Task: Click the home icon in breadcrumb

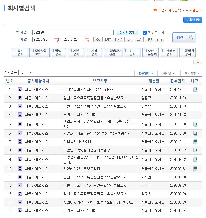Action: [155, 10]
